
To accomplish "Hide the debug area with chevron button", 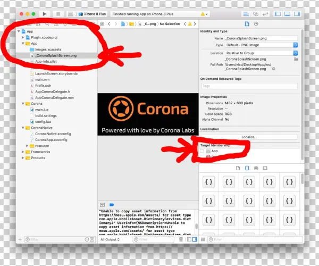I will [102, 205].
